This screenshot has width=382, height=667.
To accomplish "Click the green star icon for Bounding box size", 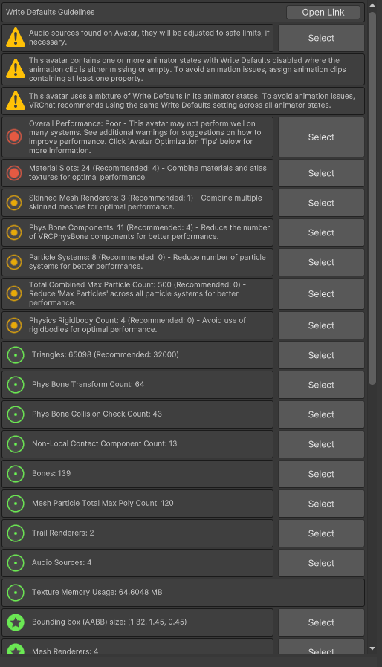I will [x=16, y=622].
